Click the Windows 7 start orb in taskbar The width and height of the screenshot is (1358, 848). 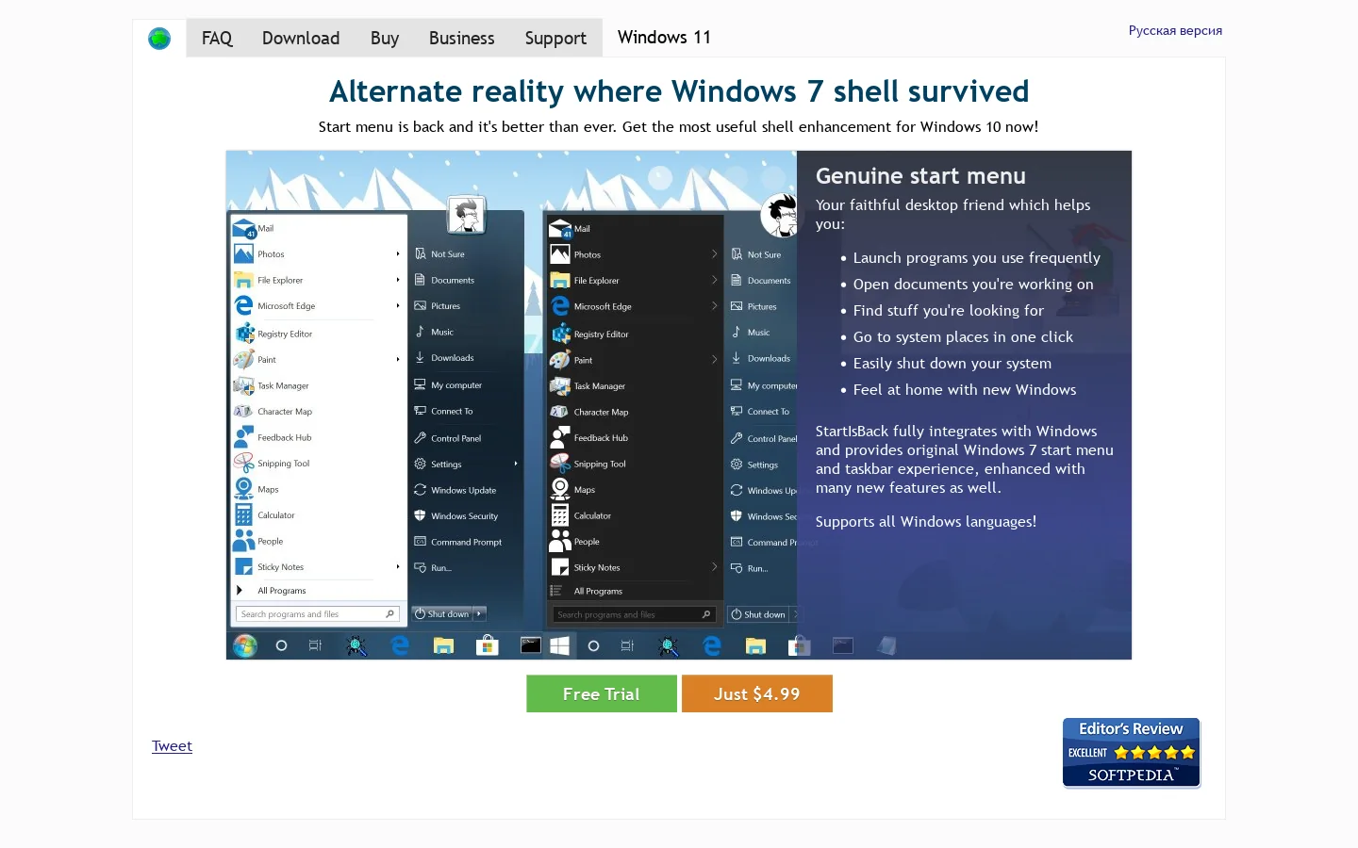click(x=245, y=645)
